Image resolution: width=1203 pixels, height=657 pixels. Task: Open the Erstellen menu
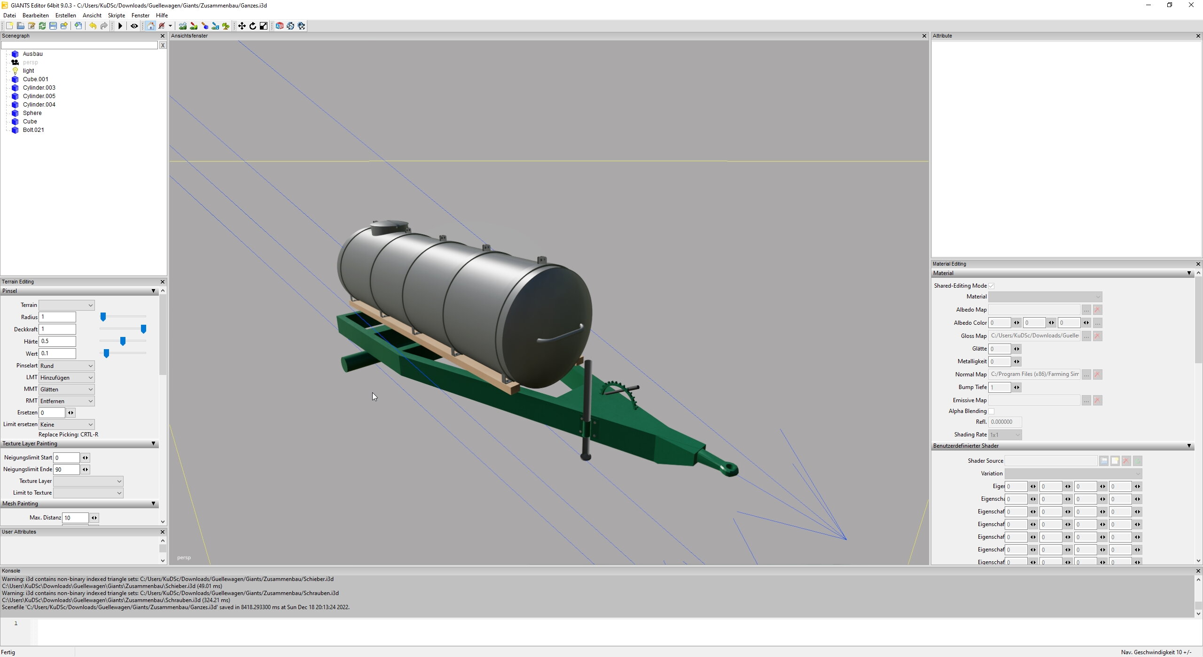pyautogui.click(x=65, y=15)
